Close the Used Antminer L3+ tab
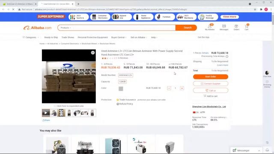The width and height of the screenshot is (274, 154). point(72,4)
